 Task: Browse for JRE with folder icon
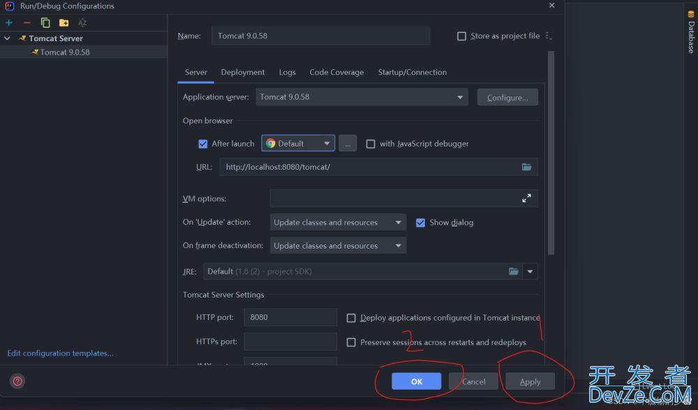[x=514, y=272]
